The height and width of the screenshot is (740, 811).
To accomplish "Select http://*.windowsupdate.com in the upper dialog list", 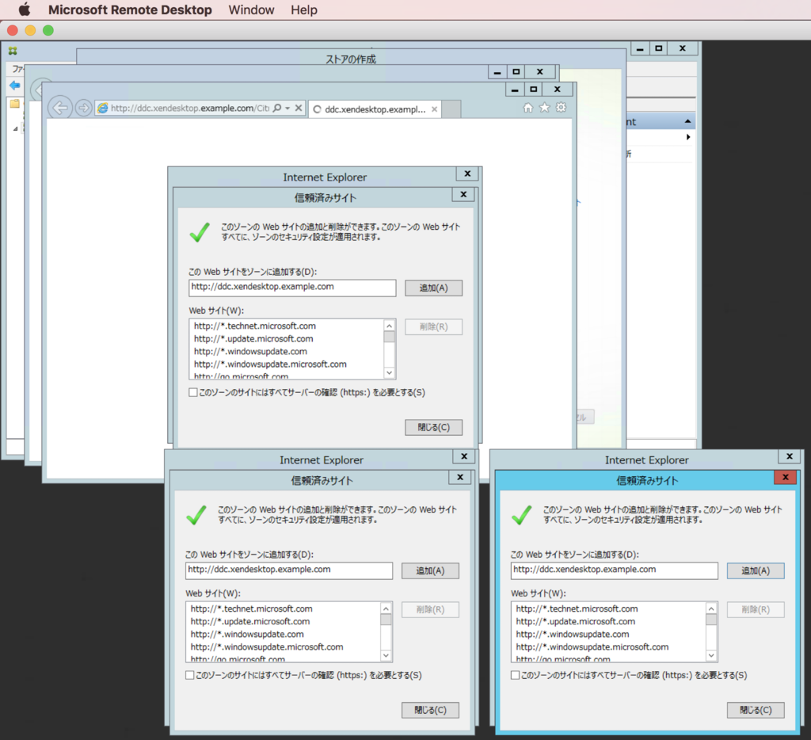I will [250, 351].
